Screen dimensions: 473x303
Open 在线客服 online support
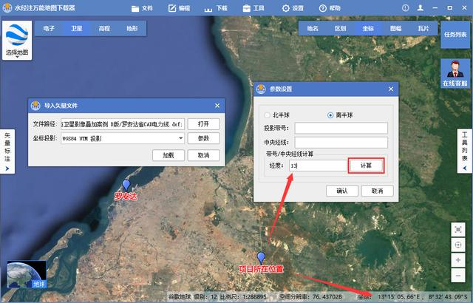point(455,73)
